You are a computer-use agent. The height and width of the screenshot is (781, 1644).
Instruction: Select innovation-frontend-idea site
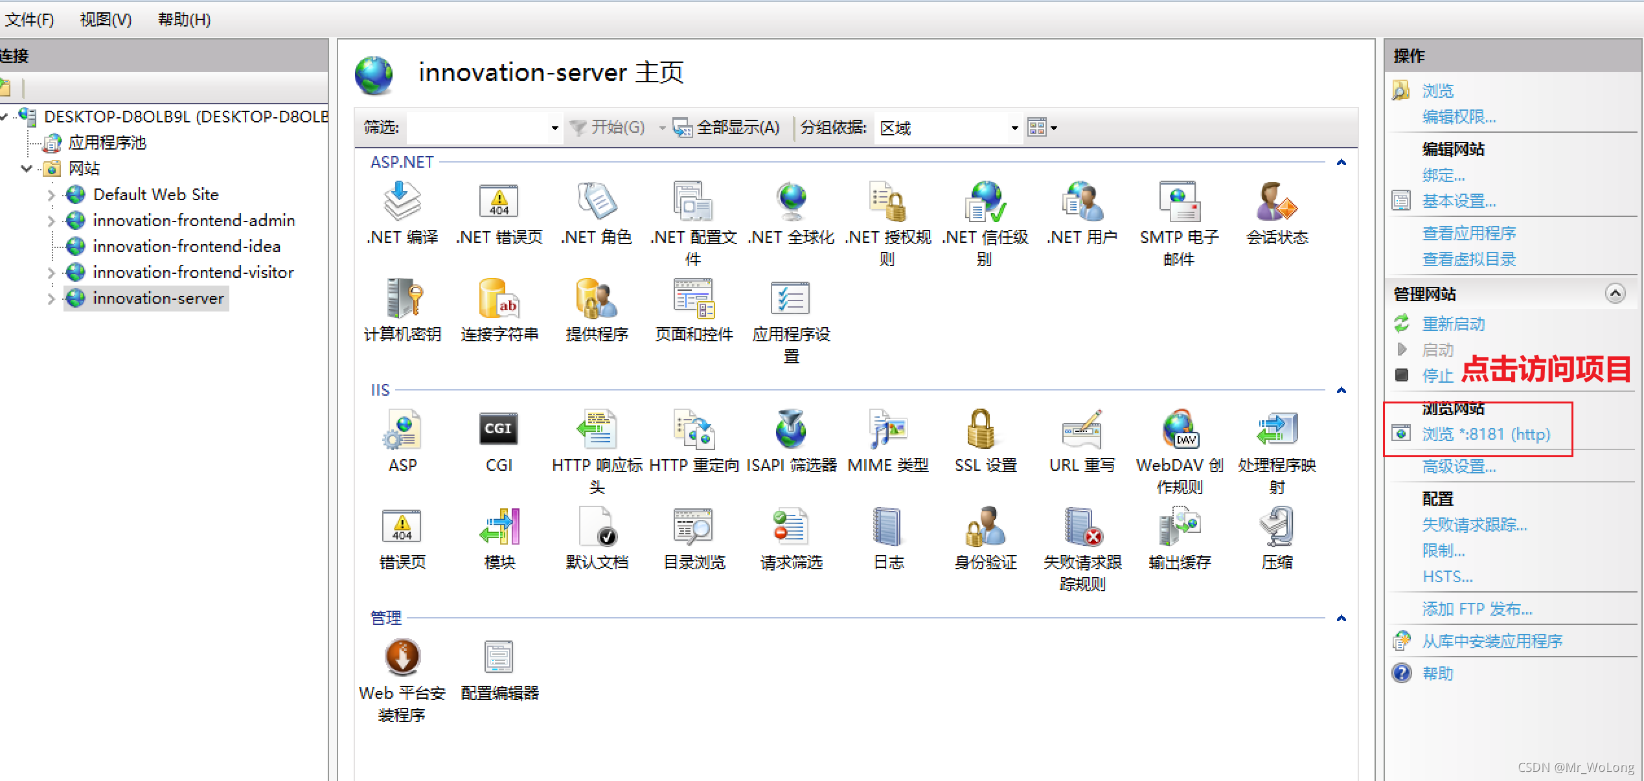point(187,247)
